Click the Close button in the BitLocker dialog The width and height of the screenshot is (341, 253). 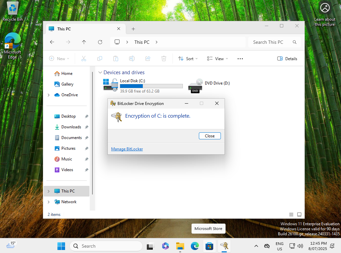click(x=210, y=136)
